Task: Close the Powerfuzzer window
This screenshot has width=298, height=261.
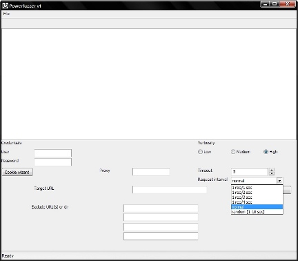Action: point(288,4)
